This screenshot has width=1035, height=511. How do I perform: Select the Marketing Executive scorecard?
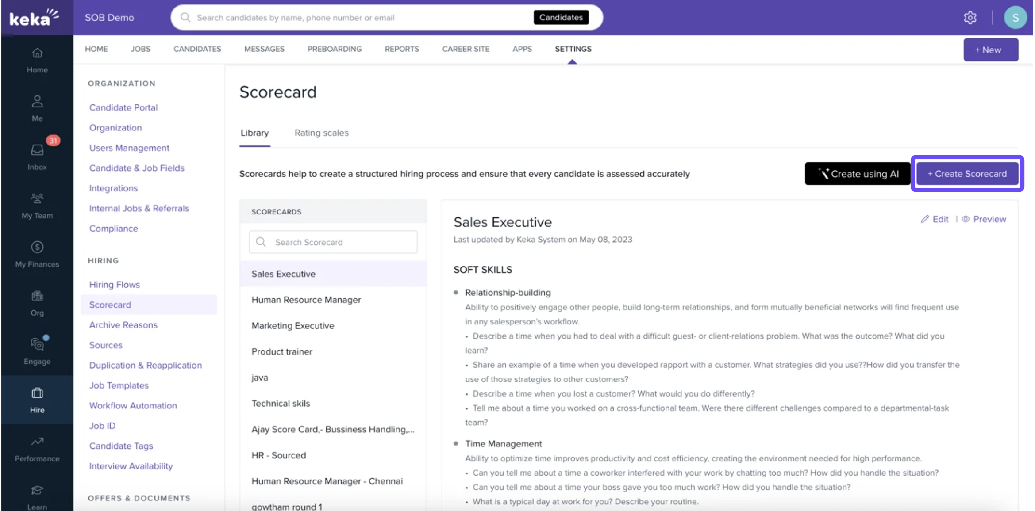tap(292, 326)
